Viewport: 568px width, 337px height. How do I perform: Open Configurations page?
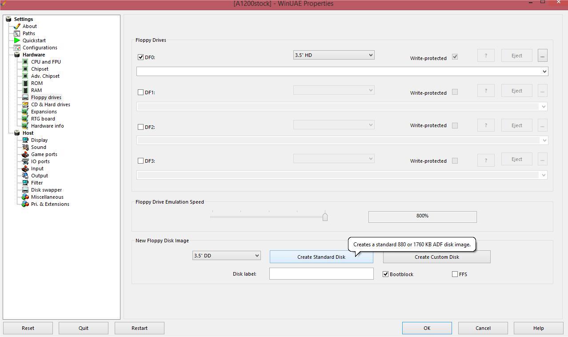point(40,48)
